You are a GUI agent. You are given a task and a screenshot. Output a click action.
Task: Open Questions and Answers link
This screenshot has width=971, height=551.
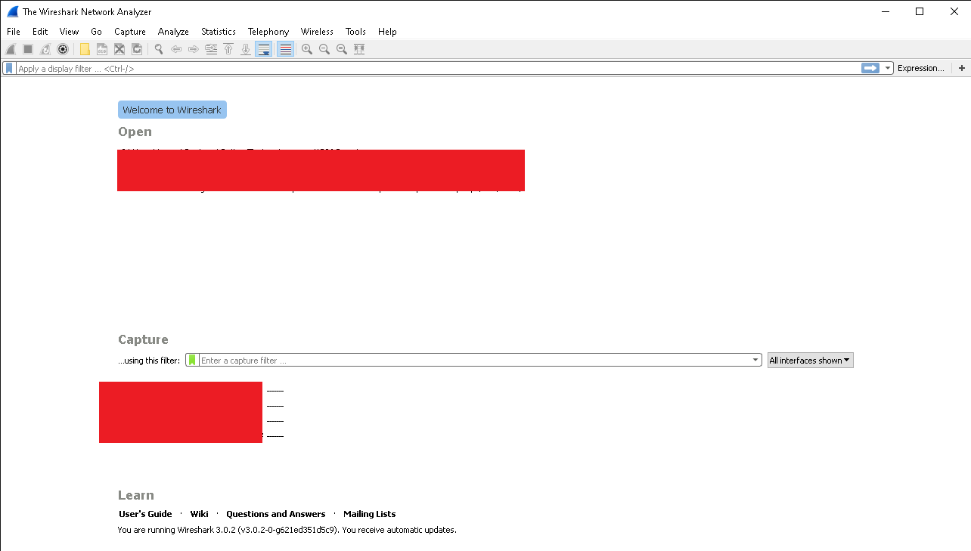pyautogui.click(x=276, y=514)
